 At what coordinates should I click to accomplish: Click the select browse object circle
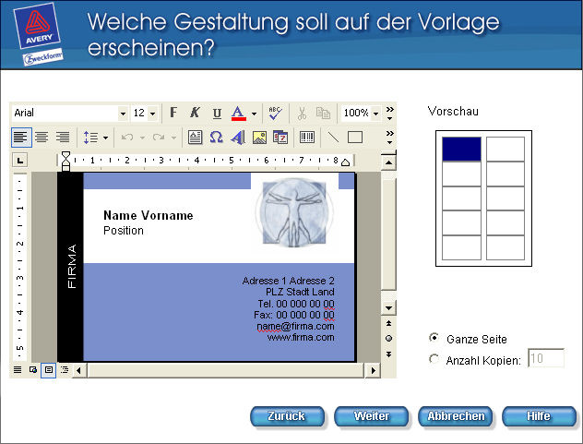pos(388,338)
